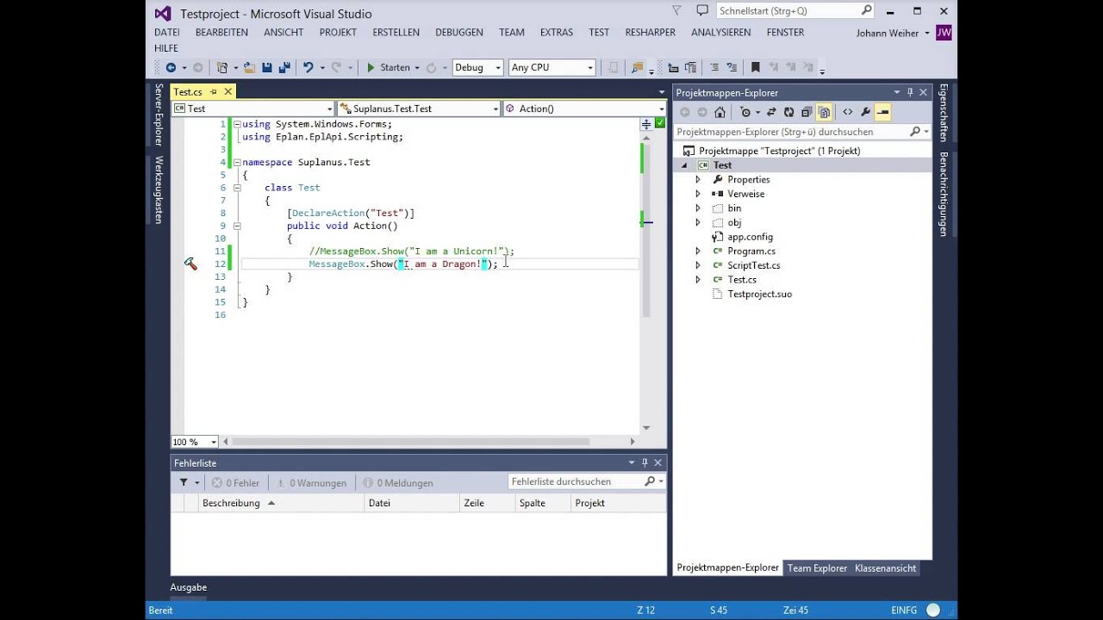Open the Debug configuration dropdown
This screenshot has width=1103, height=620.
pos(498,67)
